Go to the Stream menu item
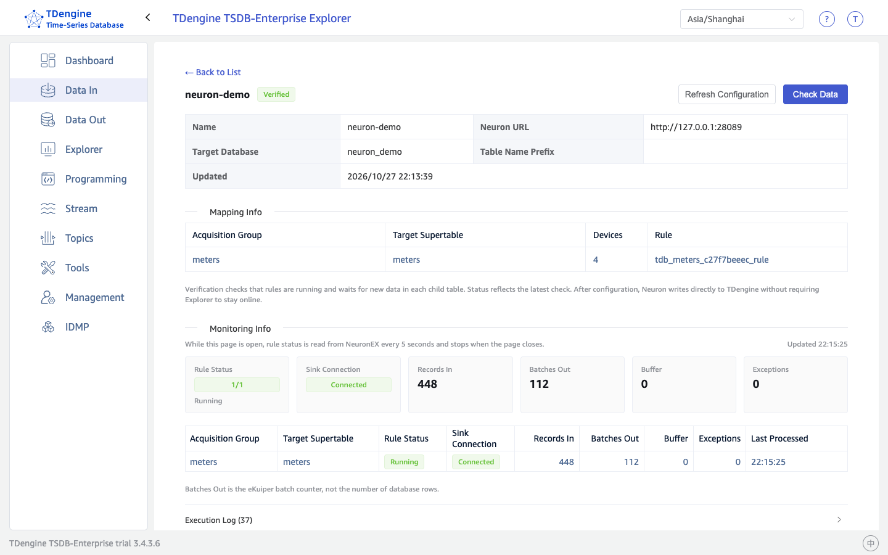This screenshot has width=888, height=555. 79,208
